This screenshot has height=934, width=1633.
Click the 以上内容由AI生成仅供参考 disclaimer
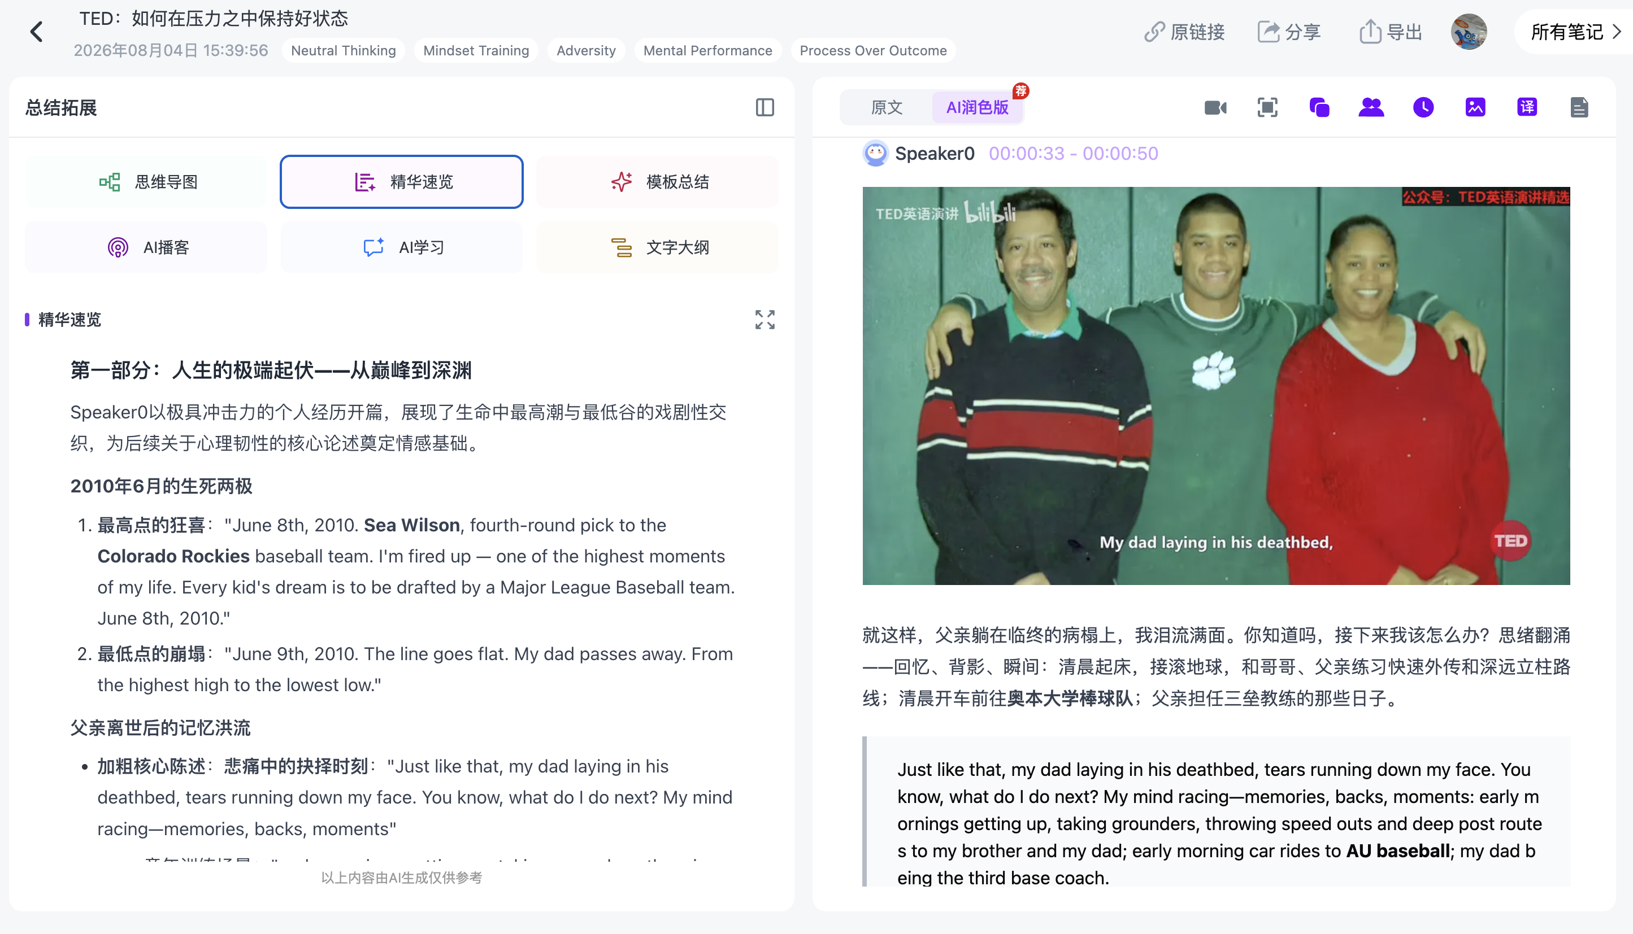pos(401,878)
